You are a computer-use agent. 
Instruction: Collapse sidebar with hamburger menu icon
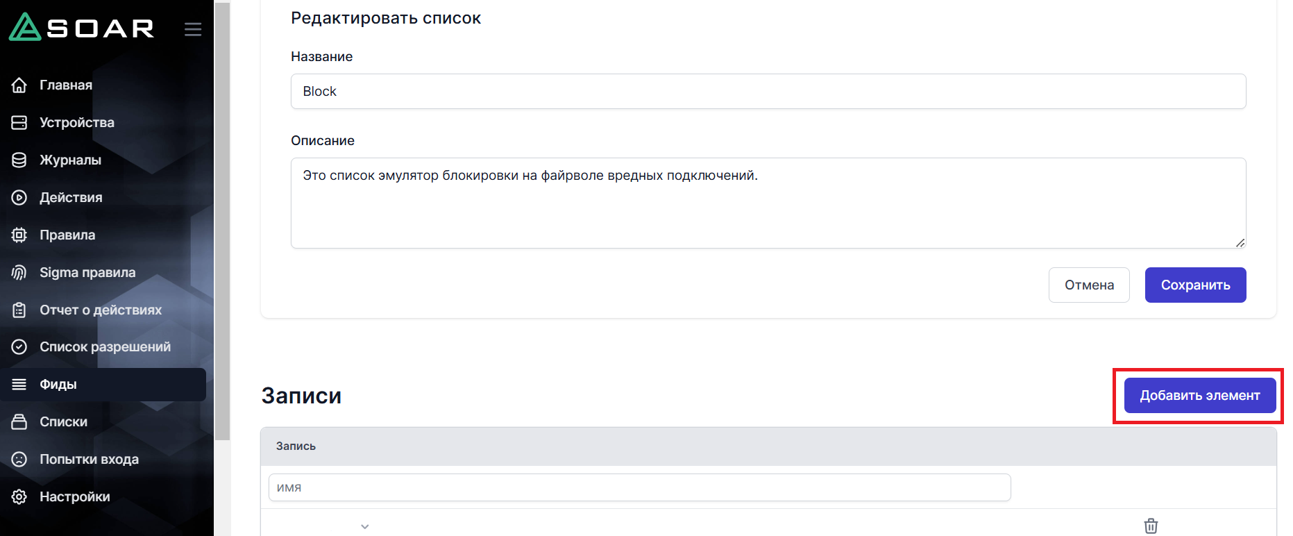tap(193, 29)
